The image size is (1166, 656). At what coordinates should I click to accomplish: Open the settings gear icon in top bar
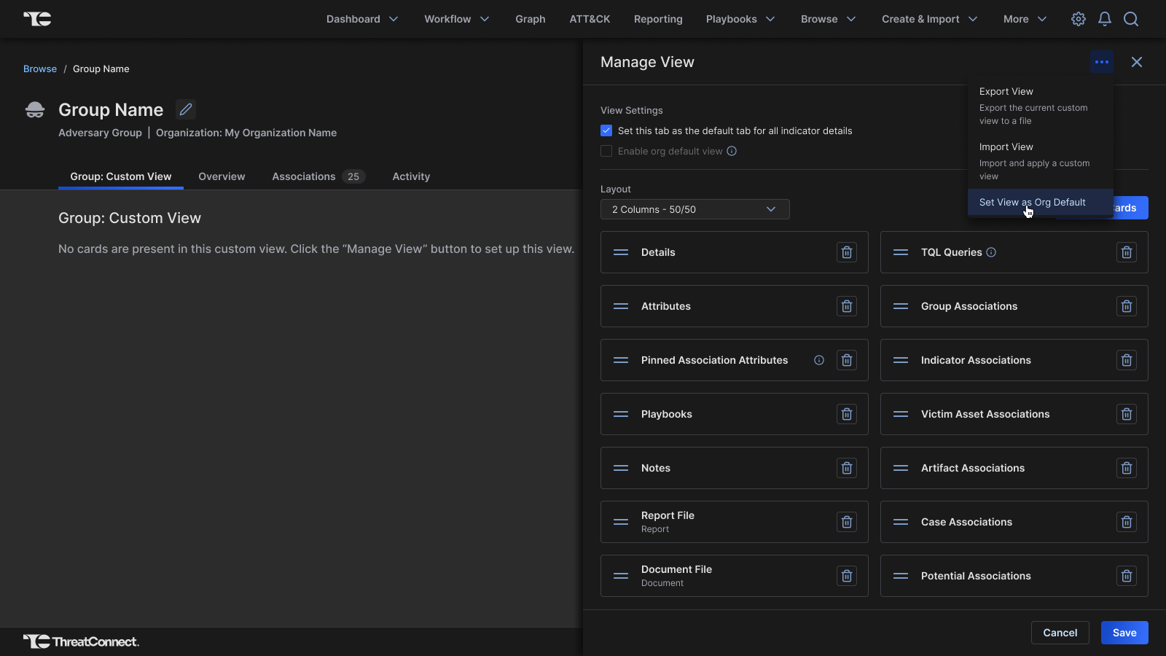1079,19
